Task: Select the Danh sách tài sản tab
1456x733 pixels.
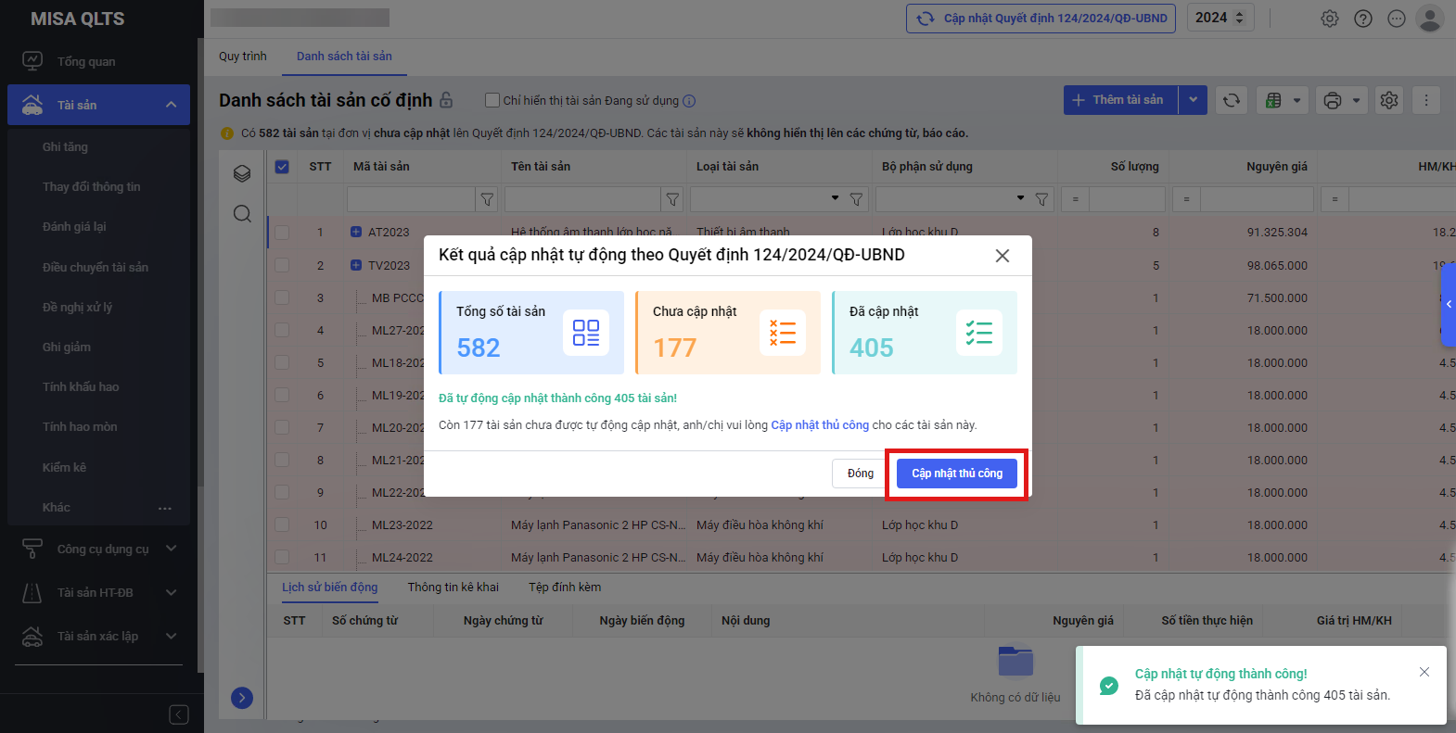Action: (344, 57)
